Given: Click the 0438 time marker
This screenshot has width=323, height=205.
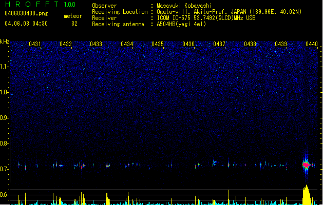Looking at the screenshot, I should pyautogui.click(x=250, y=44).
